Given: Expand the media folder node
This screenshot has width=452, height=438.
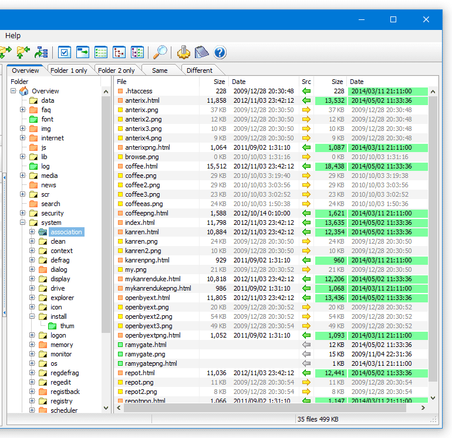Looking at the screenshot, I should [23, 176].
